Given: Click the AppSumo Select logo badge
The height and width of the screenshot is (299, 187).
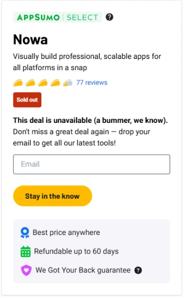Looking at the screenshot, I should [57, 17].
